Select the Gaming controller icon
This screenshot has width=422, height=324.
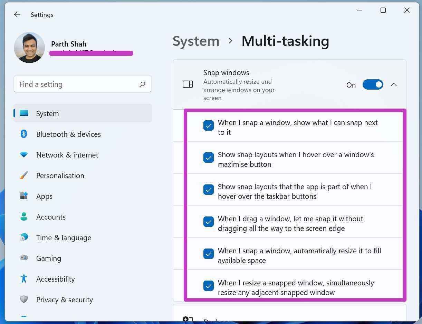[23, 258]
